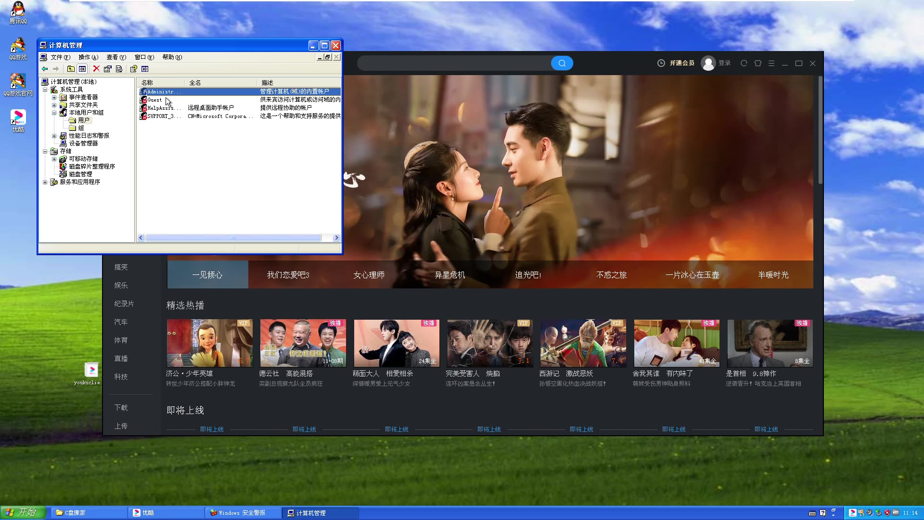The width and height of the screenshot is (924, 520).
Task: Expand the 事件查看器 tree node
Action: pos(54,97)
